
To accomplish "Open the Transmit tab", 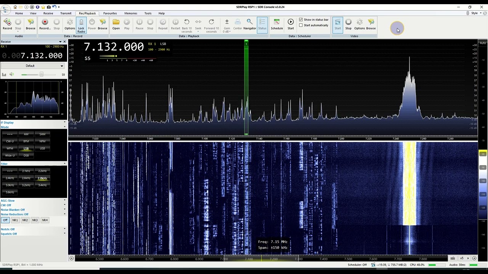I will pos(66,13).
